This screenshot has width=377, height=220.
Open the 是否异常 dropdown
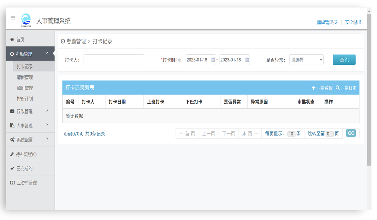(x=306, y=60)
